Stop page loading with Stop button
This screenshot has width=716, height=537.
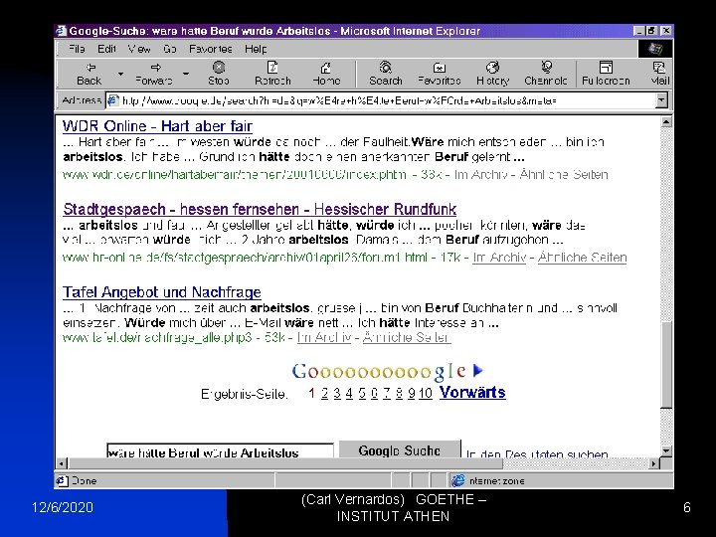tap(219, 74)
